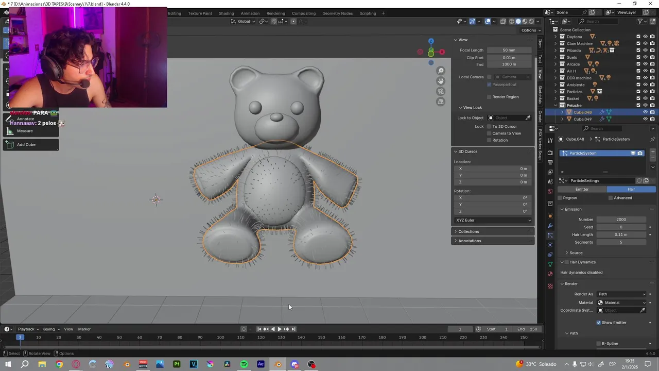Enable B-Spline checkbox

click(x=599, y=344)
